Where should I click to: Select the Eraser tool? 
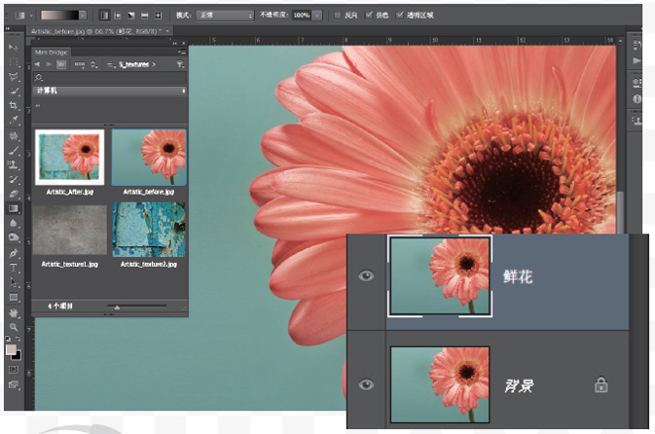tap(14, 194)
